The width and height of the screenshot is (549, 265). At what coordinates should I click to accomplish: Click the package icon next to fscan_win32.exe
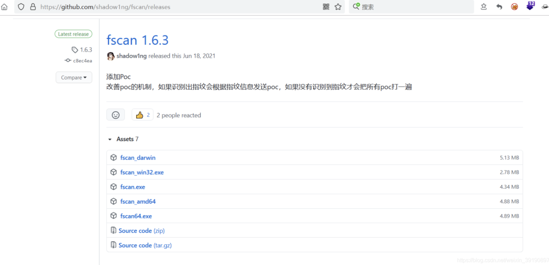(113, 173)
